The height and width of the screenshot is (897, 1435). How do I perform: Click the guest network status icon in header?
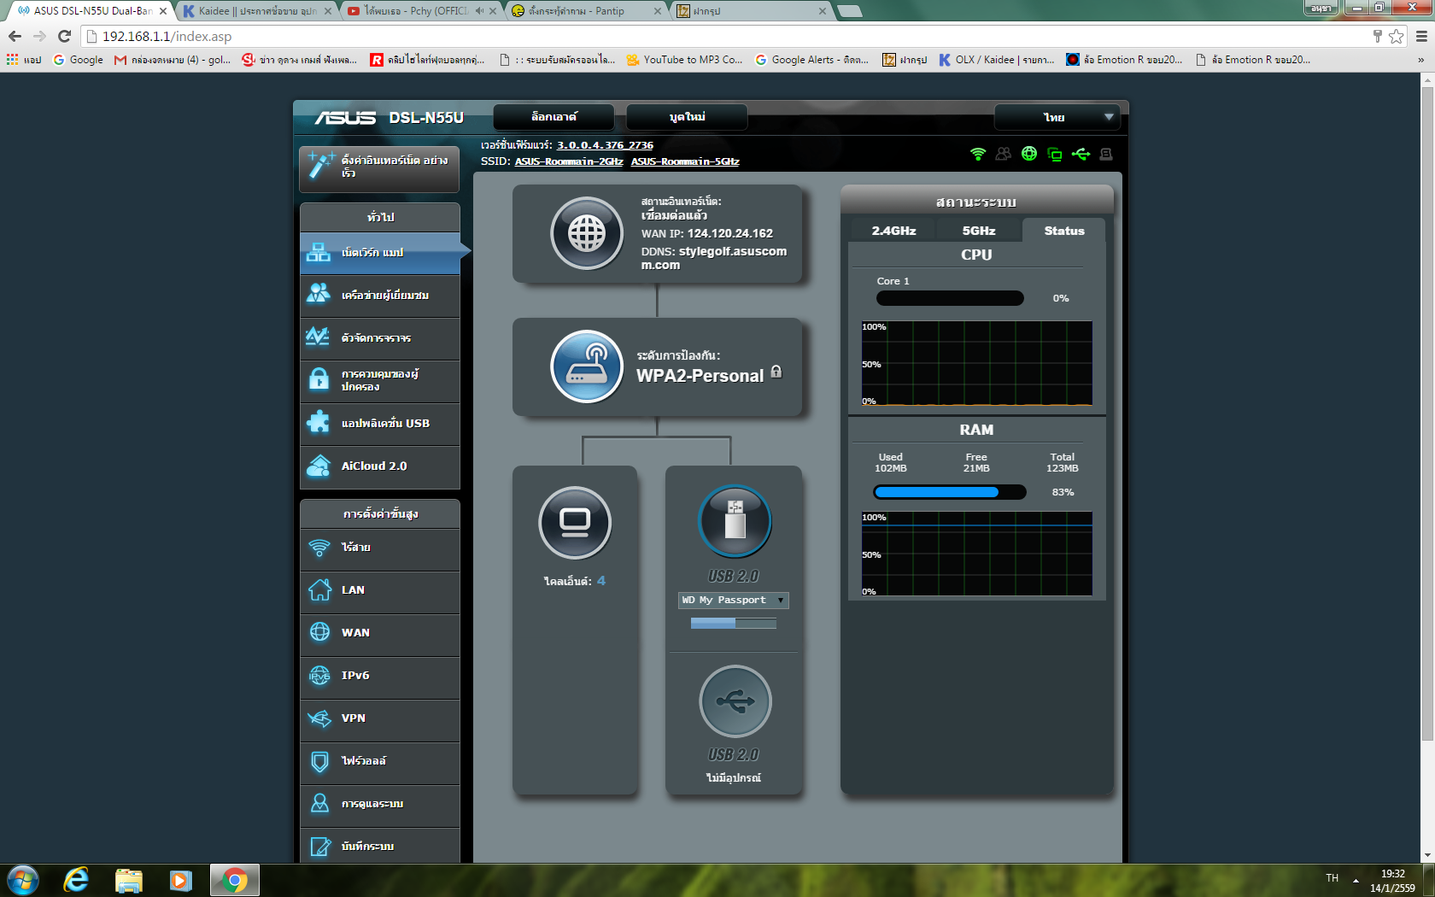tap(1004, 154)
